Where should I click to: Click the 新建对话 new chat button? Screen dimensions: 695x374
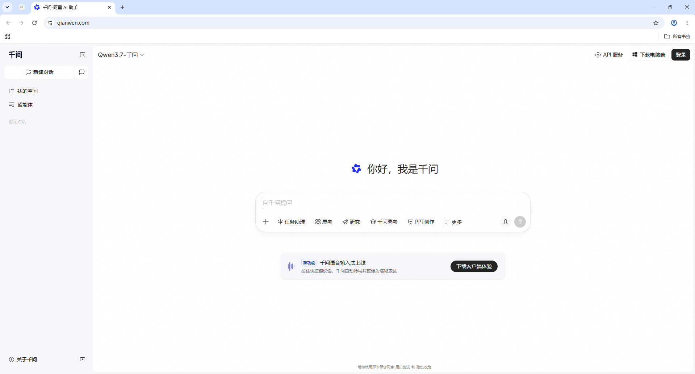39,72
